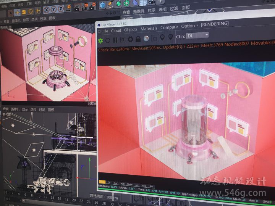Open the Compare menu in Live Viewer

point(169,27)
